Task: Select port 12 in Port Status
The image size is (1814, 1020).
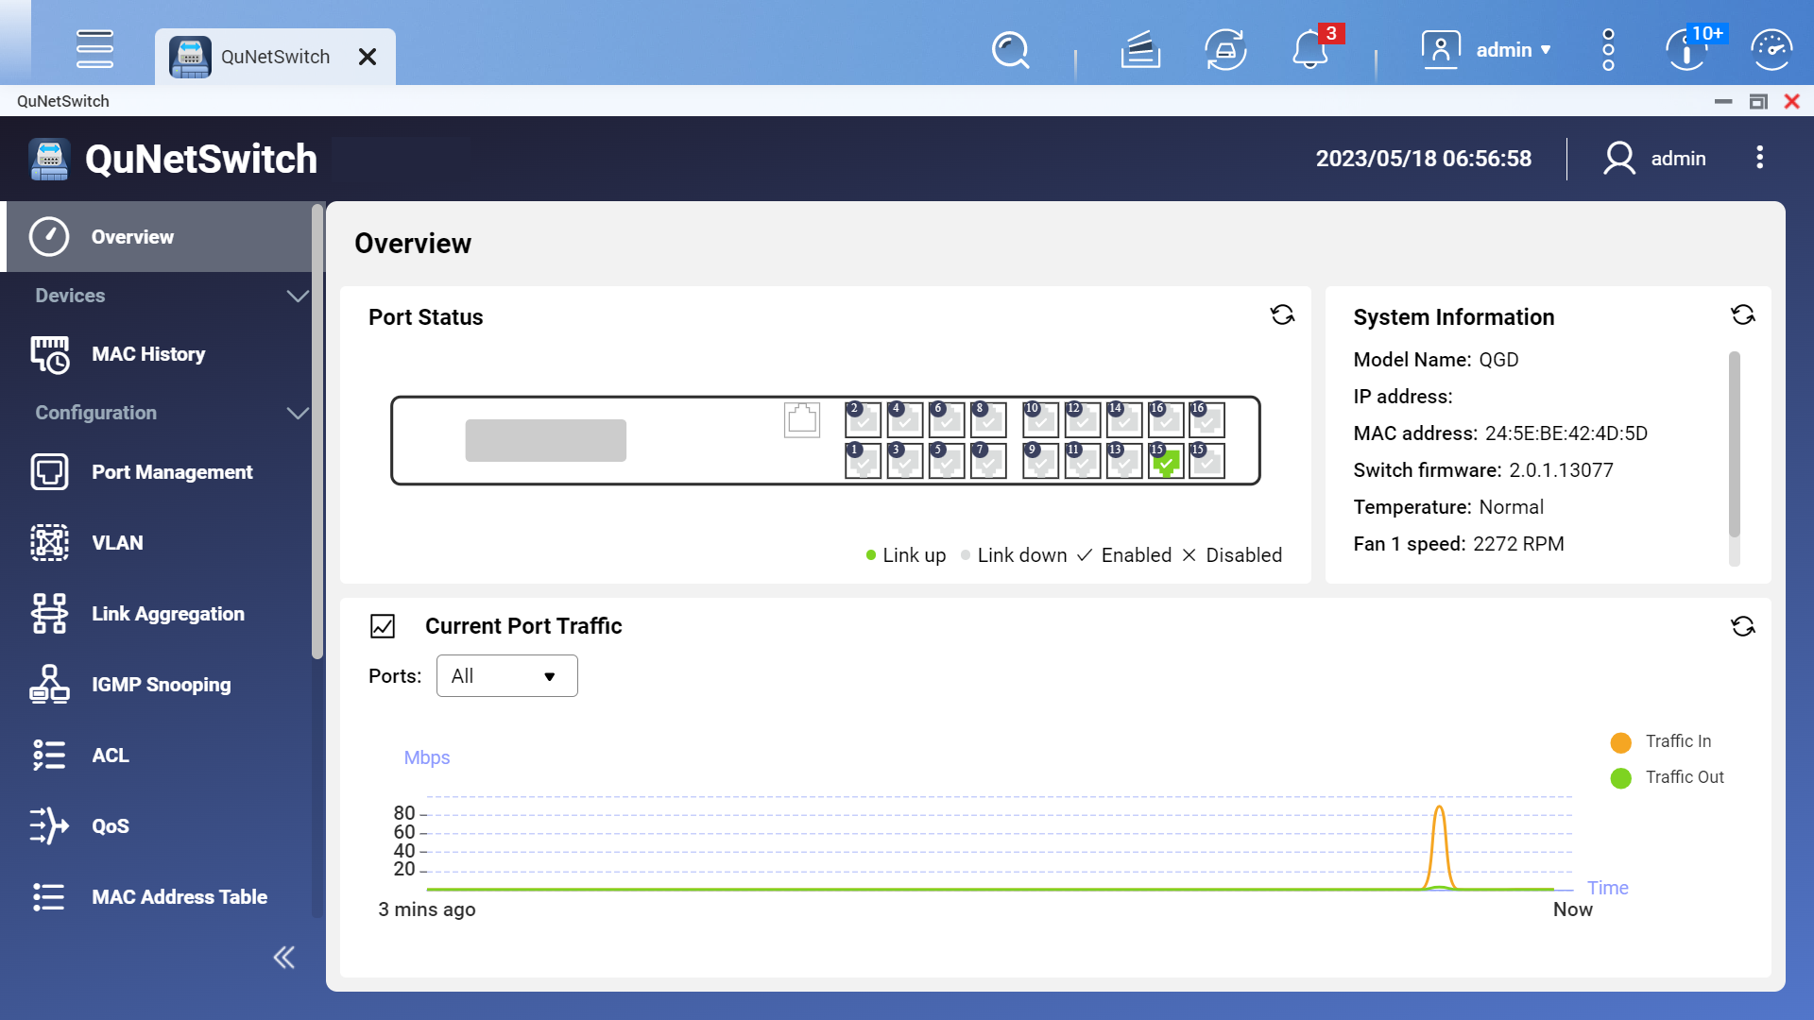Action: 1083,419
